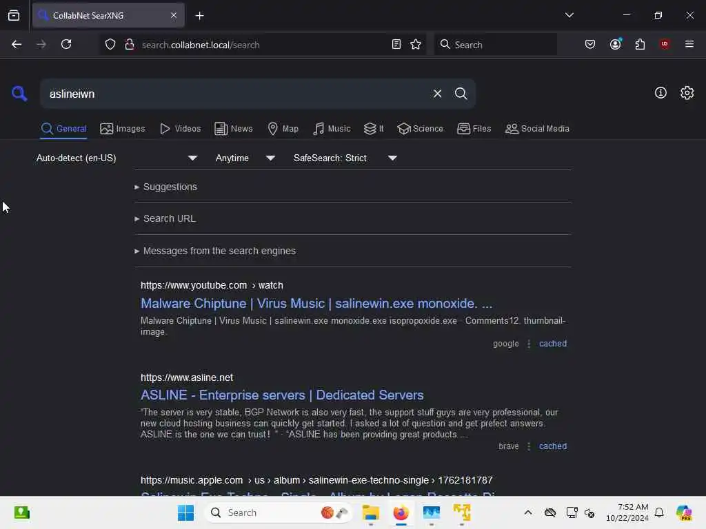This screenshot has height=529, width=706.
Task: Open the Firefox application menu
Action: pyautogui.click(x=689, y=44)
